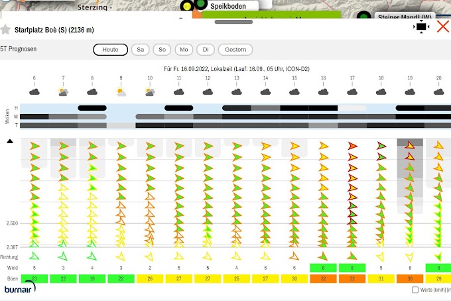Click the topmost wind arrow at hour 19
This screenshot has width=451, height=301.
tap(410, 145)
